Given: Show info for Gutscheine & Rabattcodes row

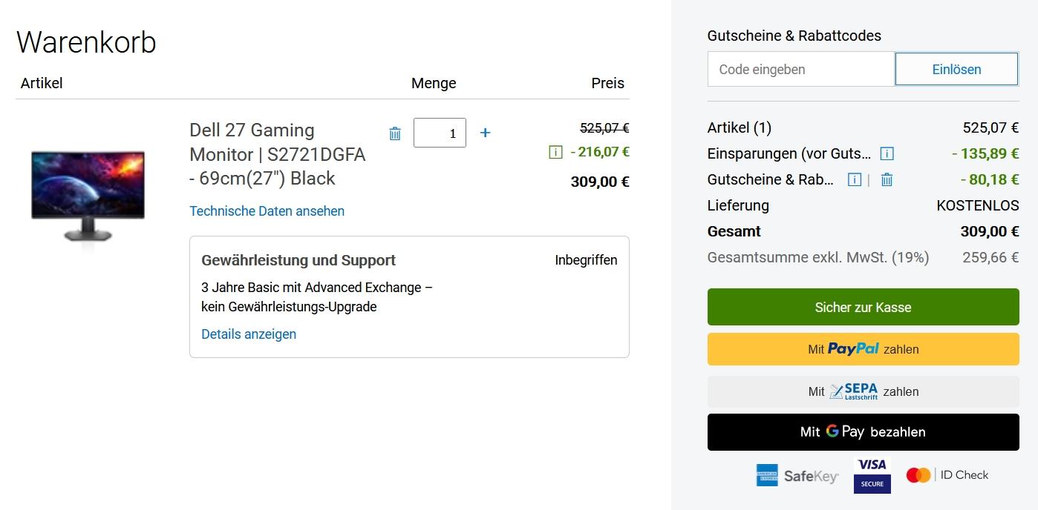Looking at the screenshot, I should click(854, 179).
